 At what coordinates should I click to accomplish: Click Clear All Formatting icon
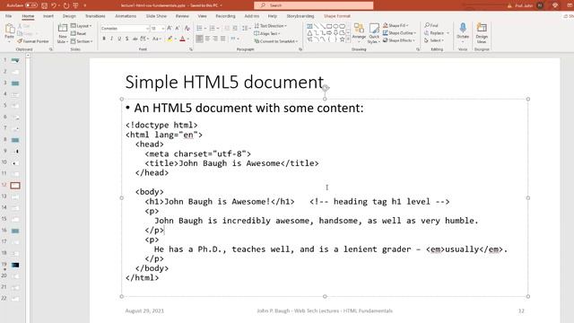[x=187, y=28]
